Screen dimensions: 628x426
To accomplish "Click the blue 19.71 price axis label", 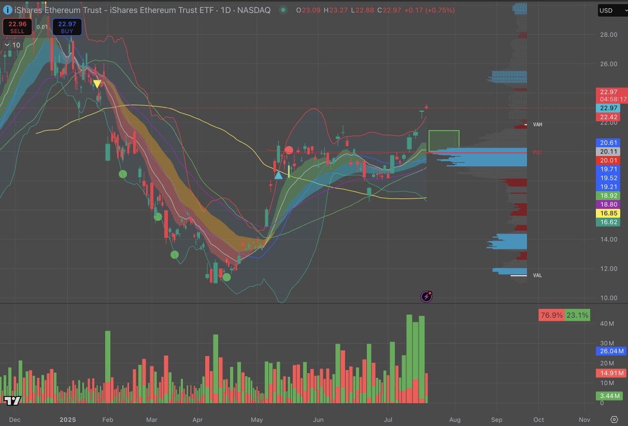I will click(x=609, y=169).
